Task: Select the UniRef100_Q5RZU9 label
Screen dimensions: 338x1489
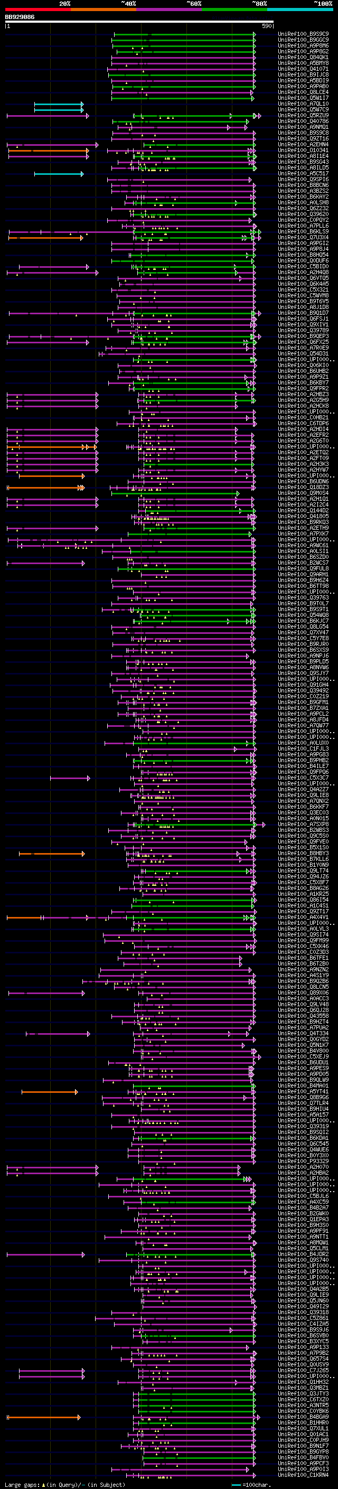Action: [303, 116]
